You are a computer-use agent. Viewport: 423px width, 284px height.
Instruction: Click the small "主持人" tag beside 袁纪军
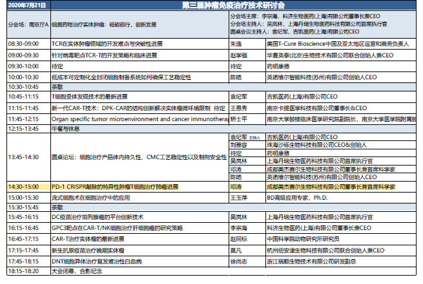tap(254, 138)
